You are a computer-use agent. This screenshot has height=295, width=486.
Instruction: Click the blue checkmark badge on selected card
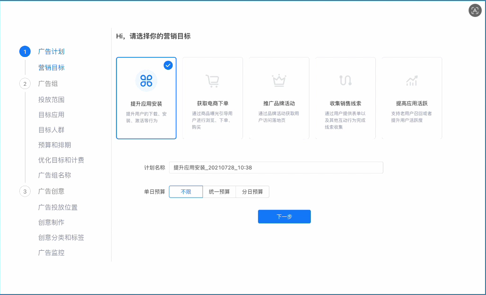(168, 66)
